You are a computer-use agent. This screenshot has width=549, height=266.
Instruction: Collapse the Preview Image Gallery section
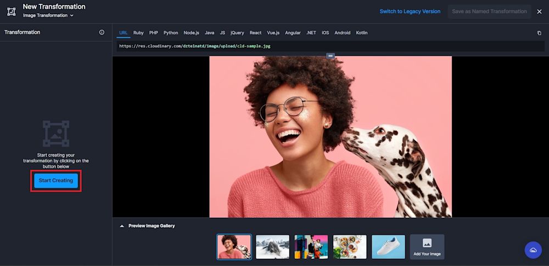(122, 225)
